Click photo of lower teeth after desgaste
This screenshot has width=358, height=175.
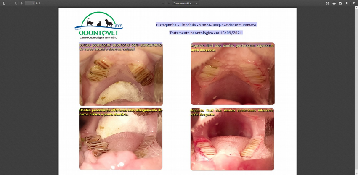[x=232, y=139]
